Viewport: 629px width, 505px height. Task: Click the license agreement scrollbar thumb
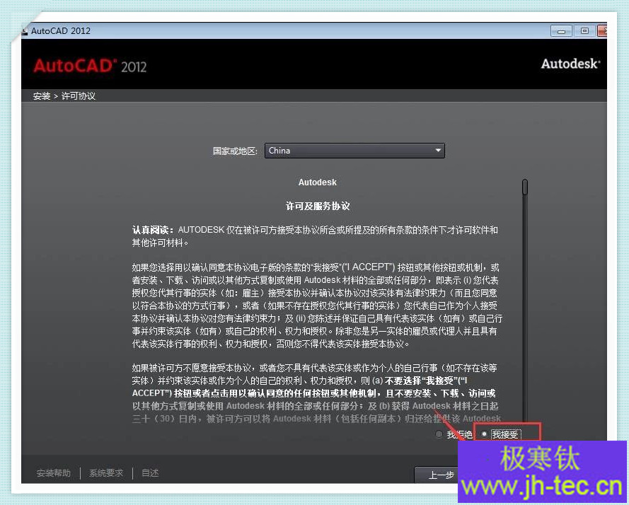point(525,187)
